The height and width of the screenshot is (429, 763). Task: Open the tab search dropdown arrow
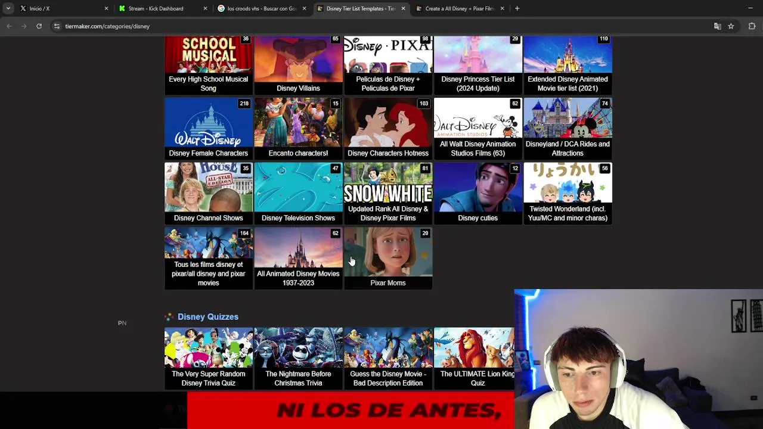coord(8,8)
